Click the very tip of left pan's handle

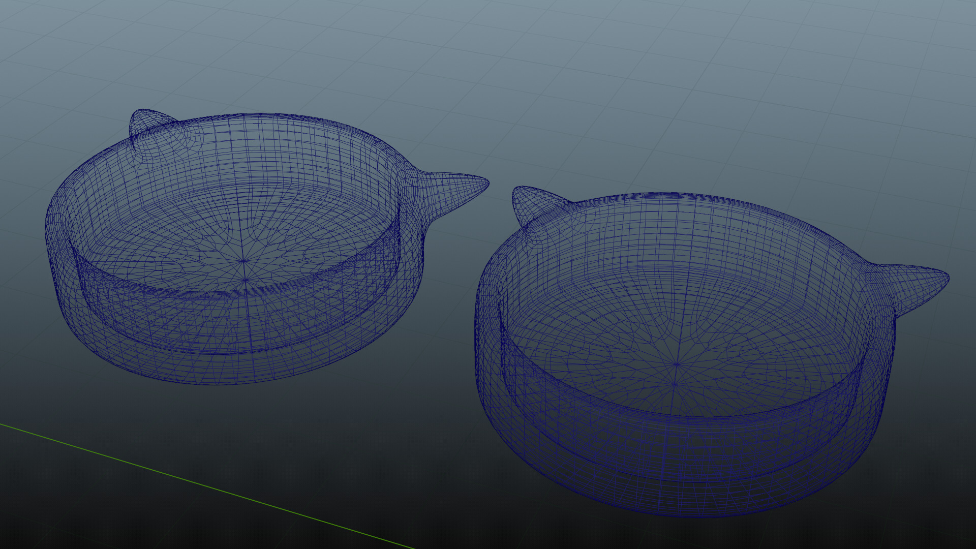pyautogui.click(x=488, y=184)
